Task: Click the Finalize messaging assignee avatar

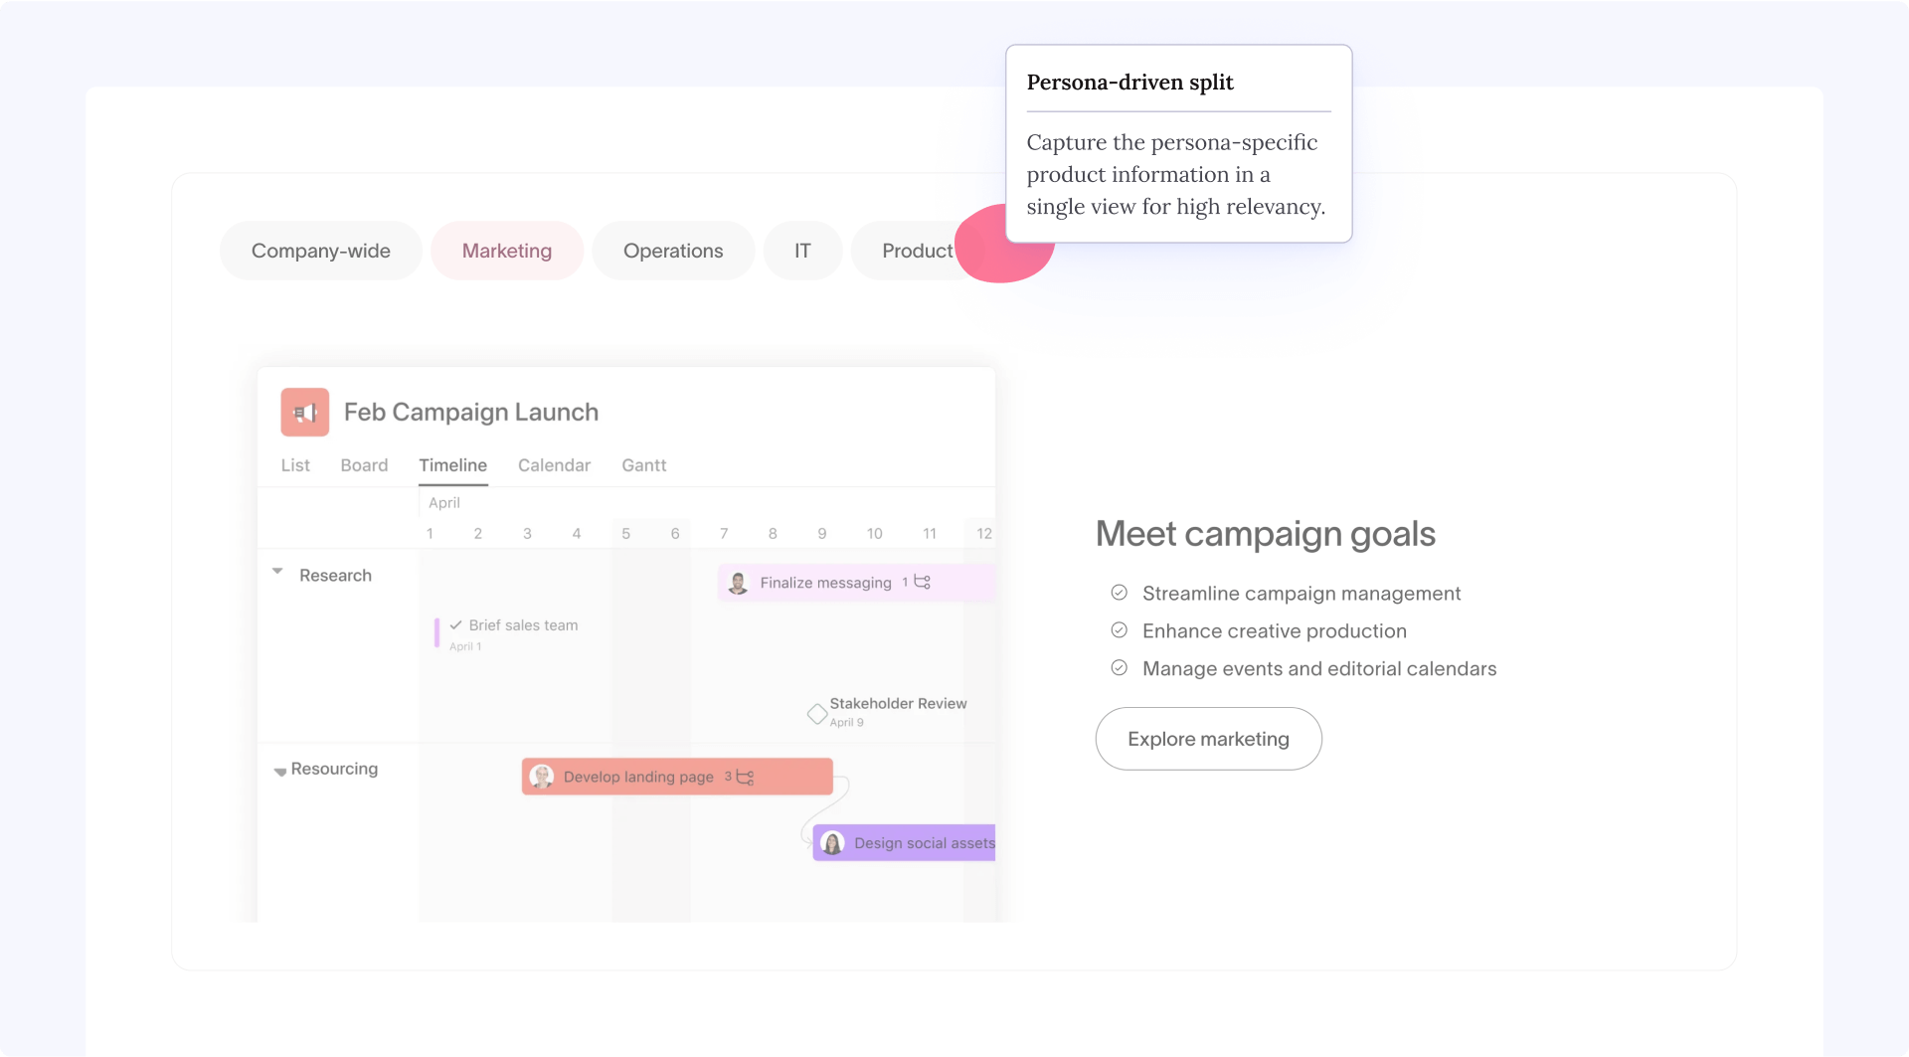Action: click(738, 583)
